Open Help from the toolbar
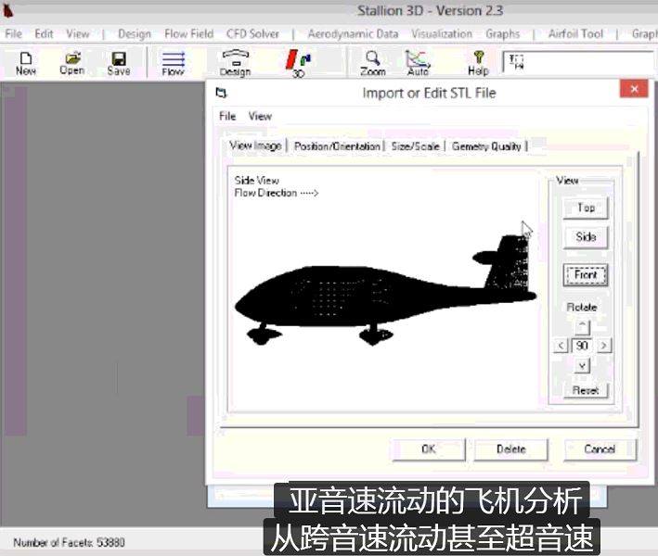The image size is (658, 556). point(478,62)
